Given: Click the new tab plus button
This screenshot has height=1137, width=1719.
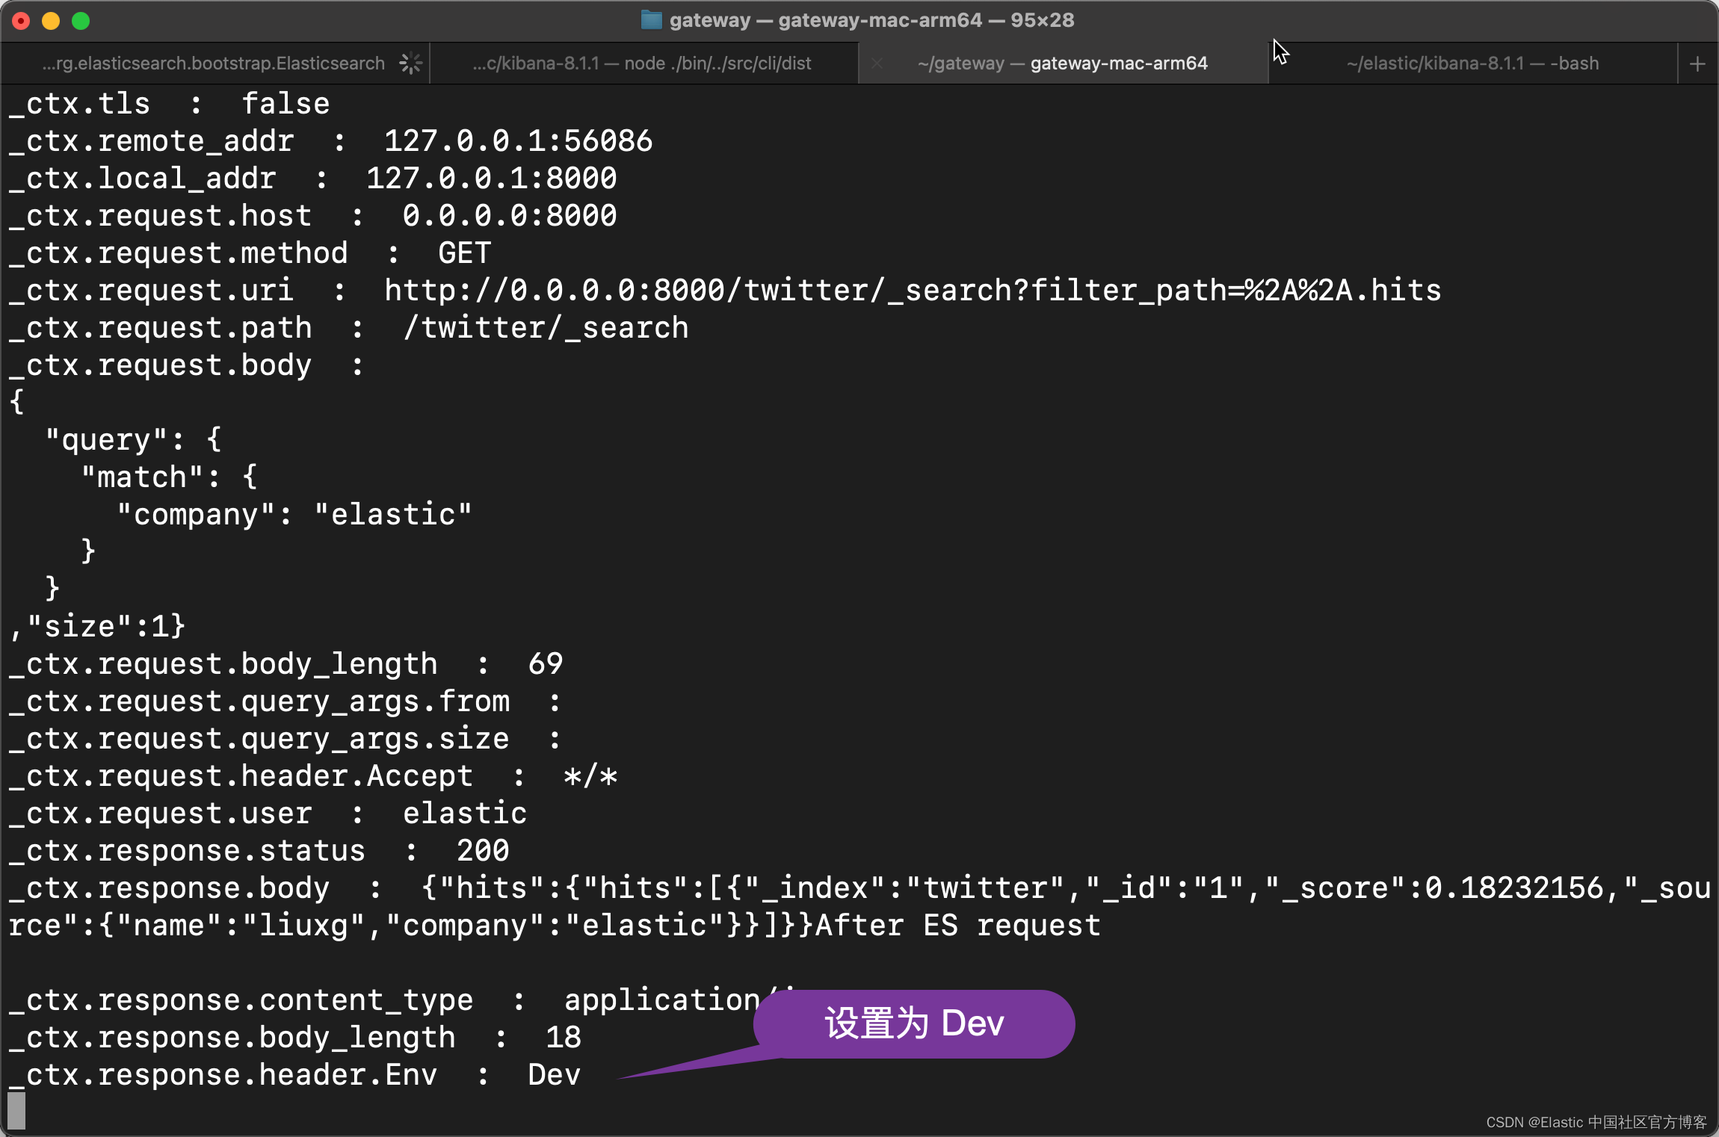Looking at the screenshot, I should (1697, 63).
